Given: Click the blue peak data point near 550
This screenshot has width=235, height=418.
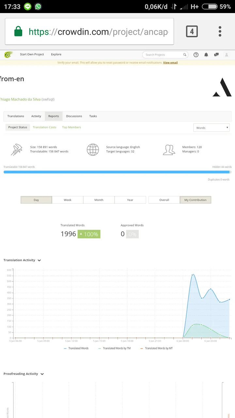Looking at the screenshot, I should click(x=192, y=275).
